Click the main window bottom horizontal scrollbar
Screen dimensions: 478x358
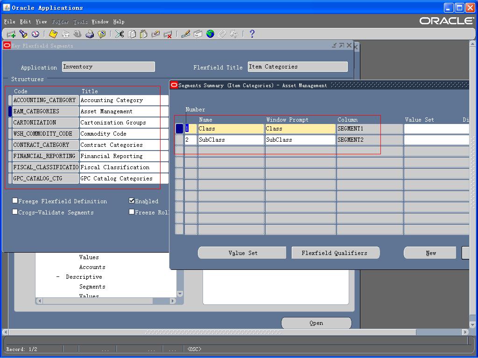[x=212, y=332]
